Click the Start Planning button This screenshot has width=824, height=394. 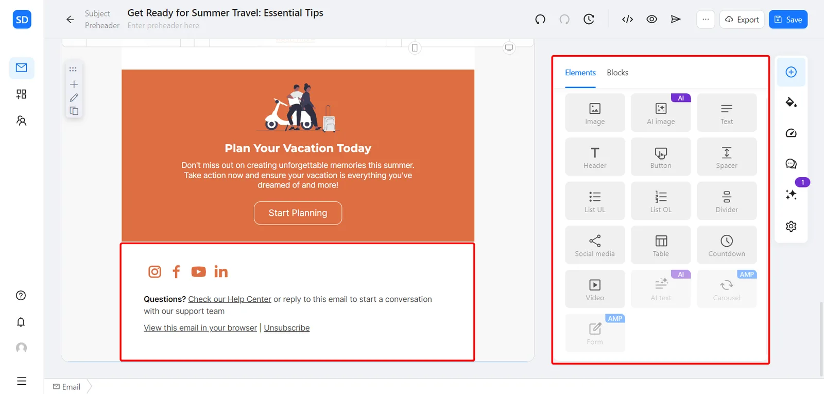298,213
